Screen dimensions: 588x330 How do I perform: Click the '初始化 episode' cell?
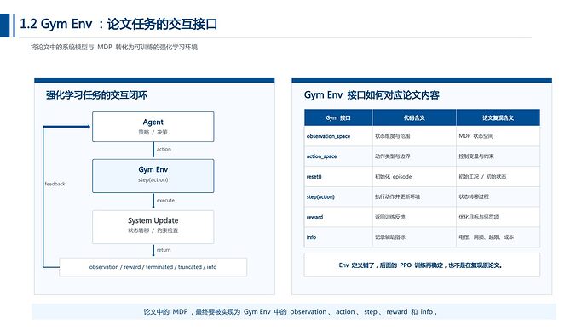(x=414, y=177)
